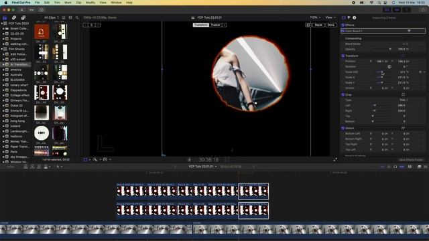Click the viewer fullscreen arrows icon
This screenshot has width=429, height=241.
[x=335, y=159]
